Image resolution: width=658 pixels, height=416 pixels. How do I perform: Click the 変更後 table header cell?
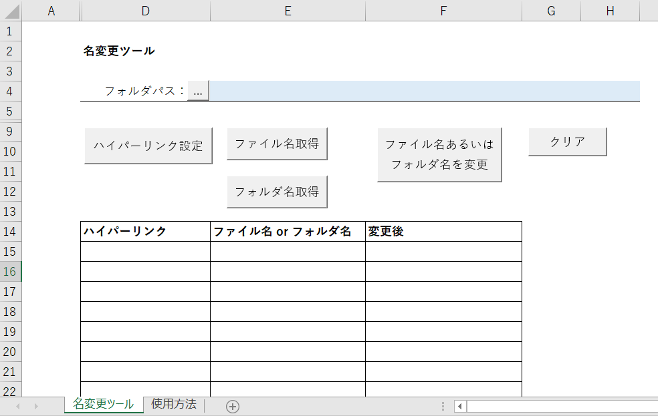point(443,231)
